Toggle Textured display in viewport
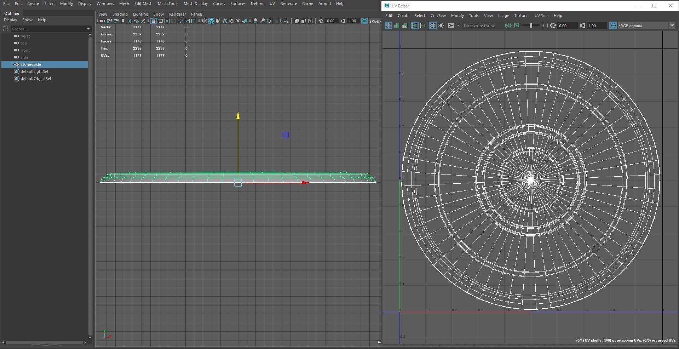Screen dimensions: 679x349 (231, 21)
